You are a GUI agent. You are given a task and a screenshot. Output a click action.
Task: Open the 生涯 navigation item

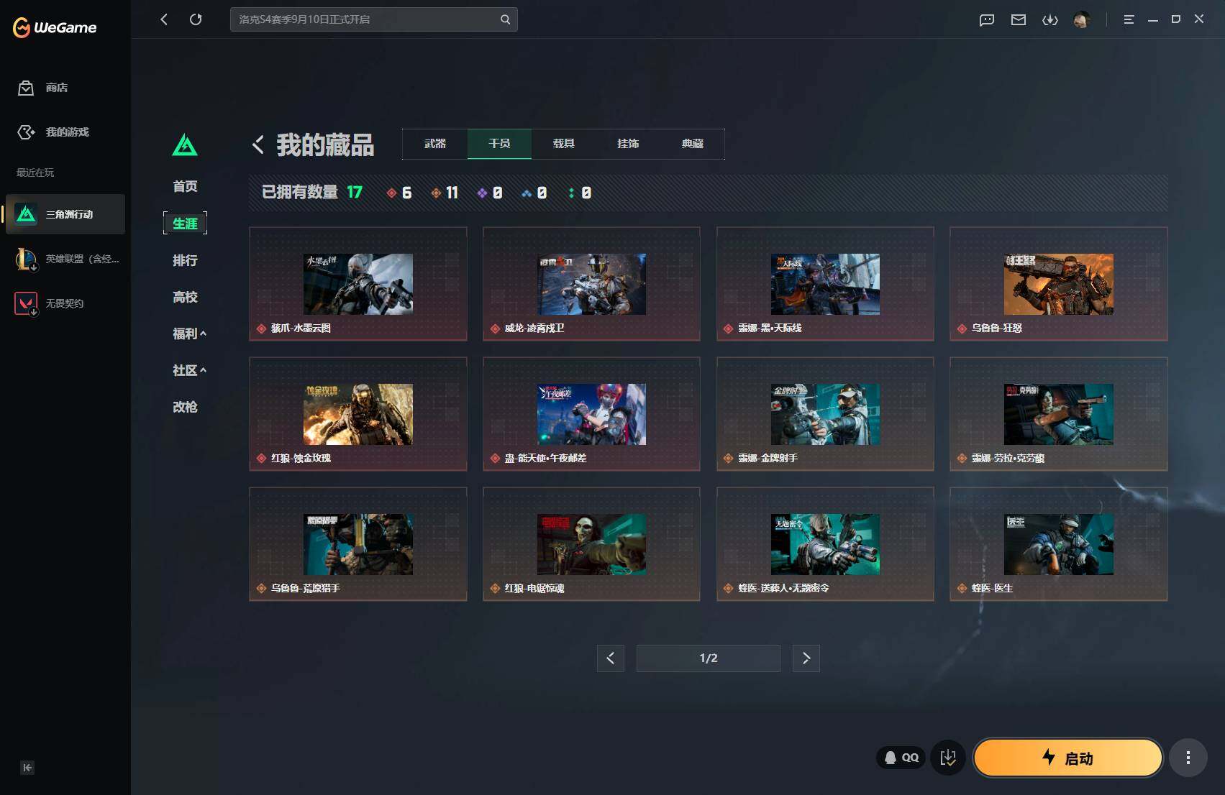click(x=185, y=224)
